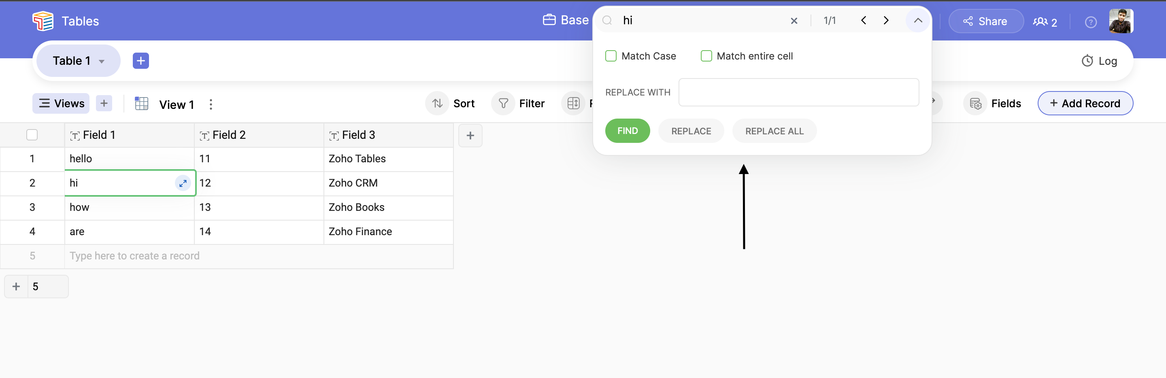Go to next search match
This screenshot has width=1166, height=378.
tap(886, 20)
